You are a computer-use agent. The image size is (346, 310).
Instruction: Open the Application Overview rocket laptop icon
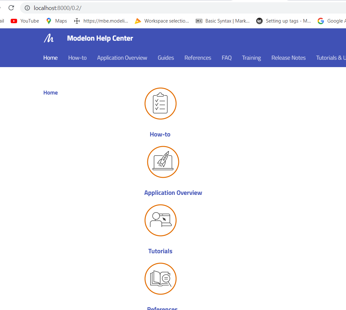163,162
